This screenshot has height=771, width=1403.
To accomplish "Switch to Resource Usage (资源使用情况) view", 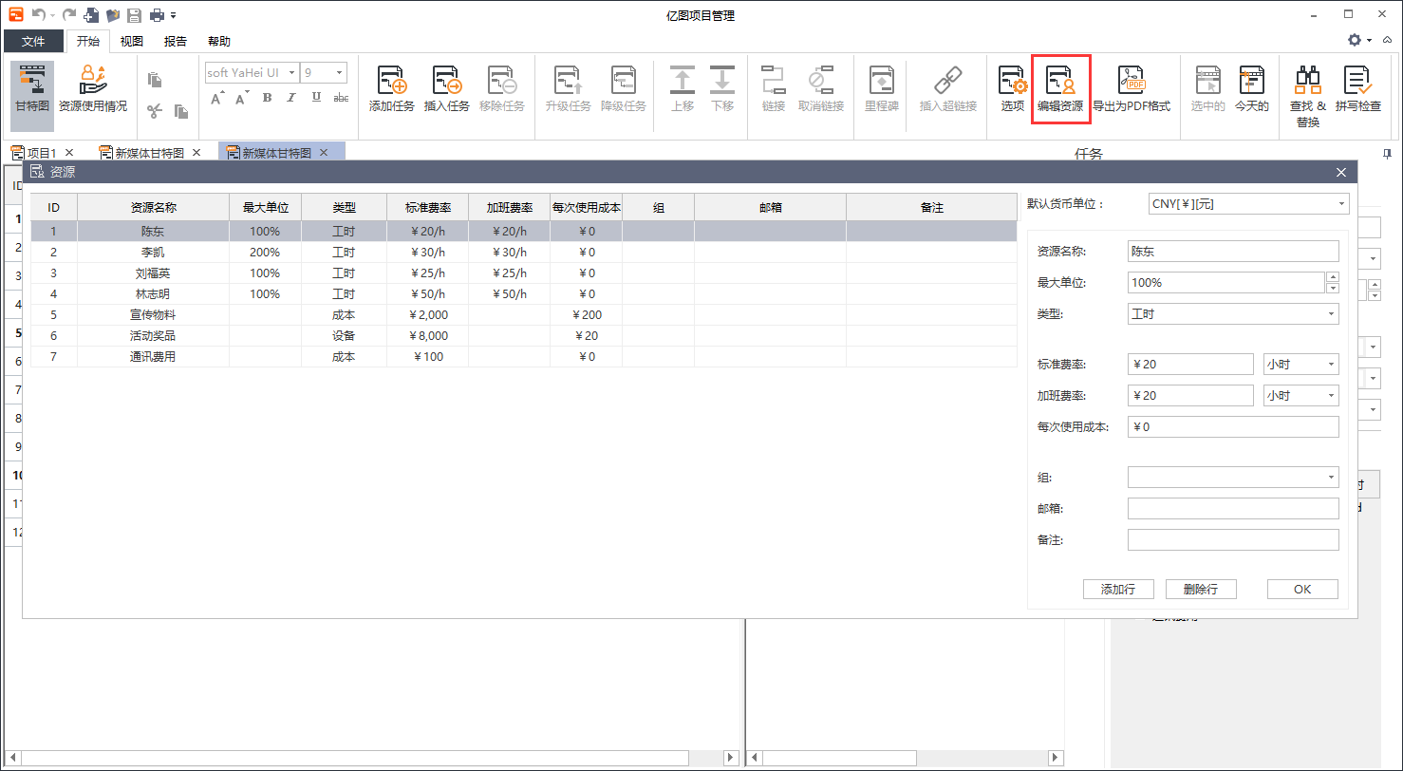I will click(93, 89).
